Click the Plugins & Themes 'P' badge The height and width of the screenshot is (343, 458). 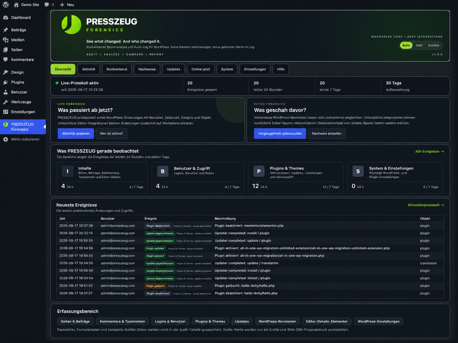pos(259,171)
